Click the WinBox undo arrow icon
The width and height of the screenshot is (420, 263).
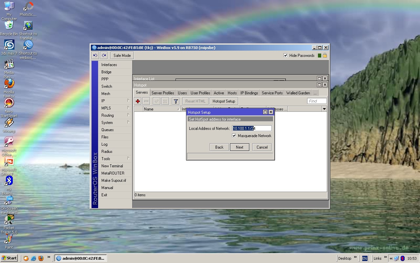(95, 56)
